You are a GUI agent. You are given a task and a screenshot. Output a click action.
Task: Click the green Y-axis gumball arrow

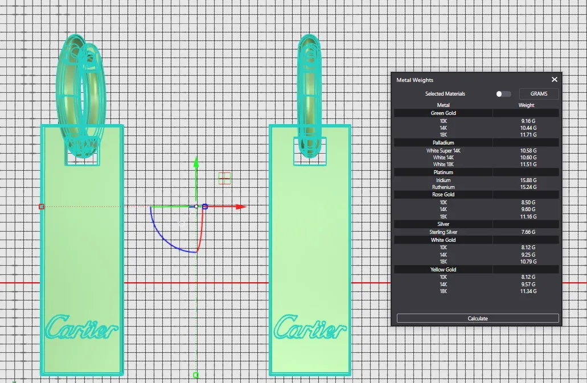coord(196,162)
